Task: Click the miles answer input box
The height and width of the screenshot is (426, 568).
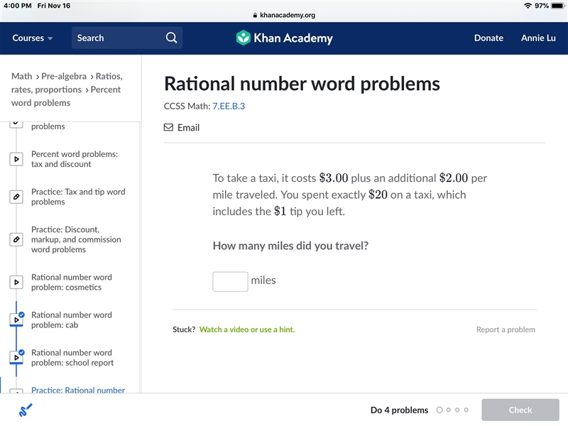Action: [x=230, y=281]
